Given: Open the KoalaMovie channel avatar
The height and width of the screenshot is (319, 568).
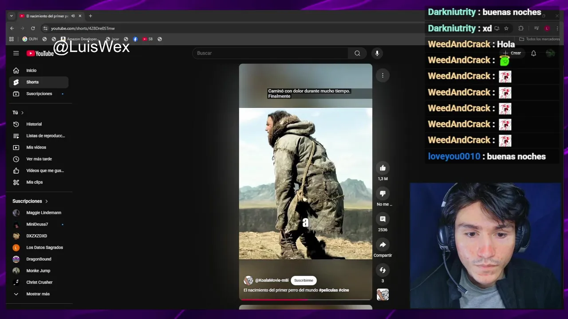Looking at the screenshot, I should point(248,280).
